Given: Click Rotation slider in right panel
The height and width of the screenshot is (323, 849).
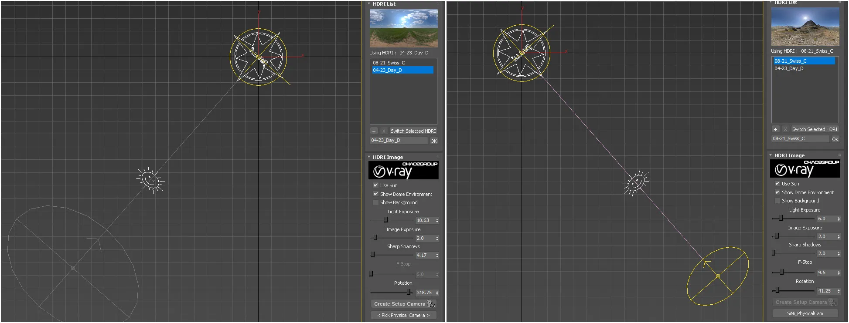Looking at the screenshot, I should [x=793, y=291].
